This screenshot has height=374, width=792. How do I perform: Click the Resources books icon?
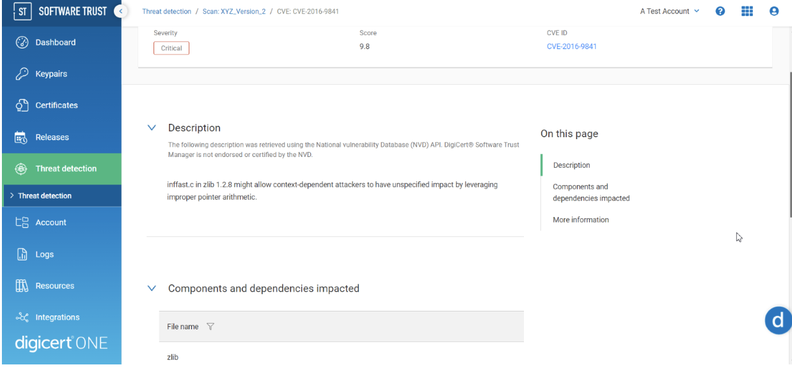[x=21, y=286]
